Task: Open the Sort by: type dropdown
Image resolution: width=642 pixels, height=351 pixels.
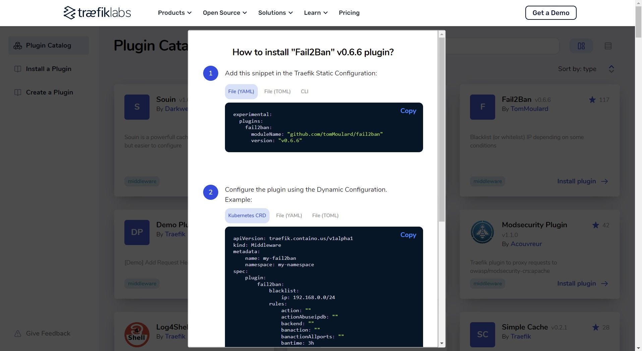Action: [586, 69]
